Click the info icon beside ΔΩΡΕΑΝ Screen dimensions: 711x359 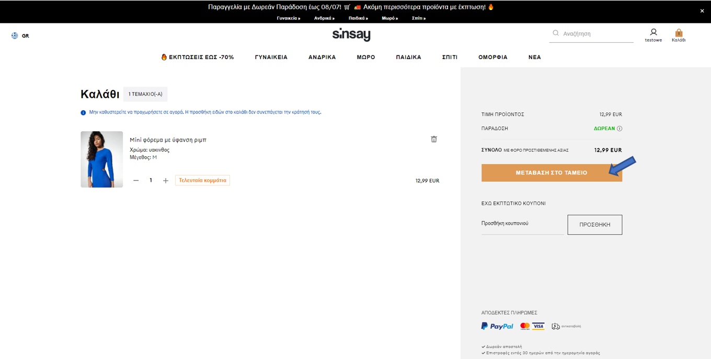coord(620,129)
